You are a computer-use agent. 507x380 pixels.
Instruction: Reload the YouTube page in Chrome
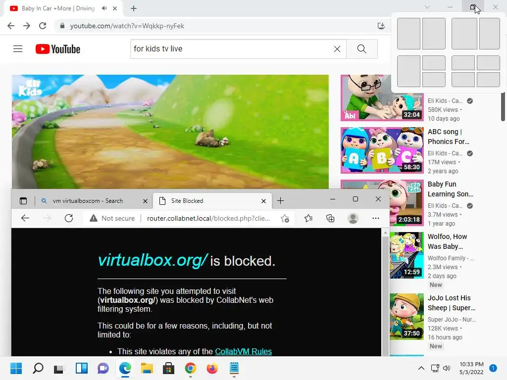[x=43, y=26]
